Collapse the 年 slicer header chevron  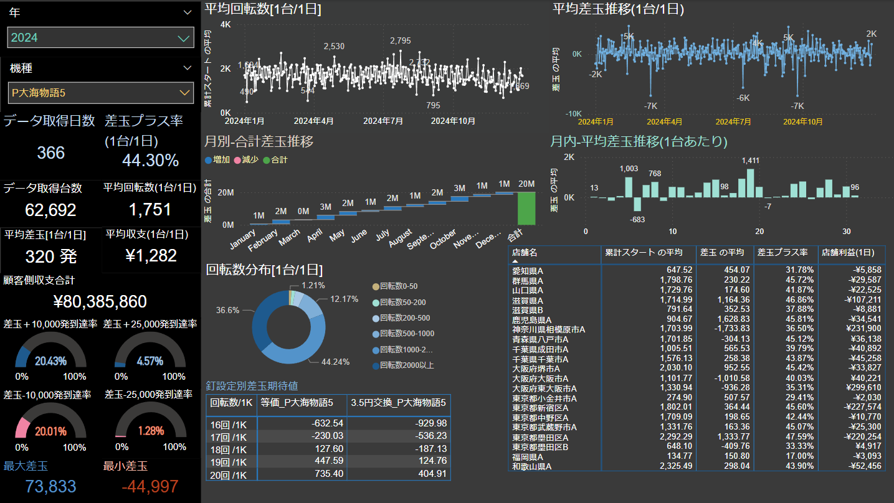[x=188, y=12]
